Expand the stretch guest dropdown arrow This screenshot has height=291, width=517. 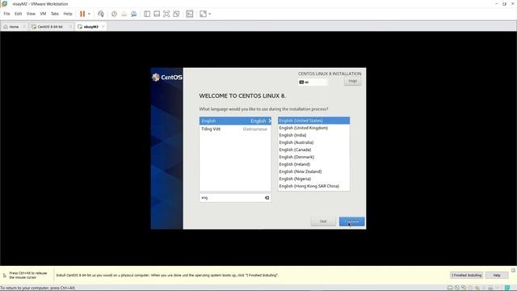tap(210, 14)
